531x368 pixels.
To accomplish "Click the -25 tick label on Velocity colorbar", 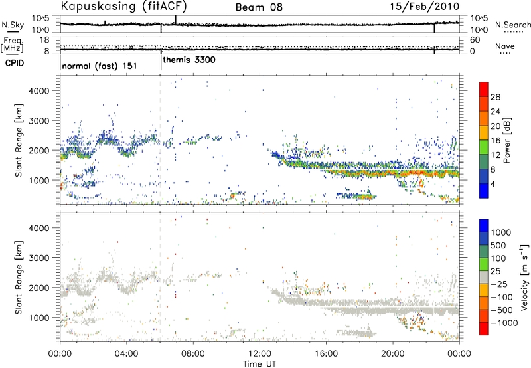I will (x=499, y=284).
